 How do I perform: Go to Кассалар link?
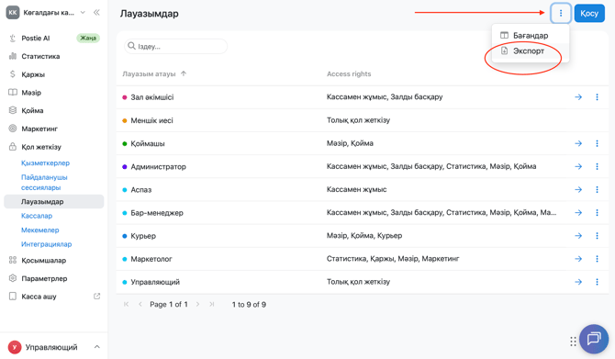point(37,216)
